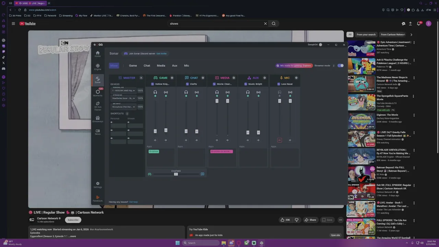Select the Mixer tab in Sonar
Viewport: 439px width, 247px height.
point(114,66)
